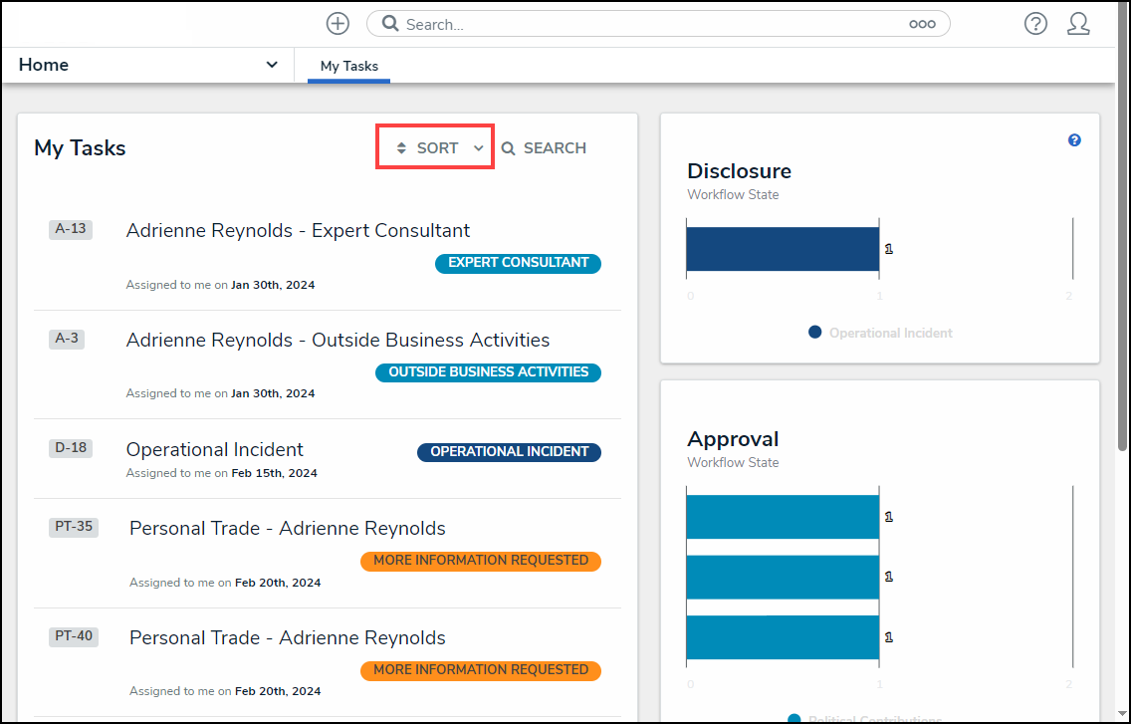Click the plus create-new icon
The height and width of the screenshot is (724, 1131).
coord(338,24)
